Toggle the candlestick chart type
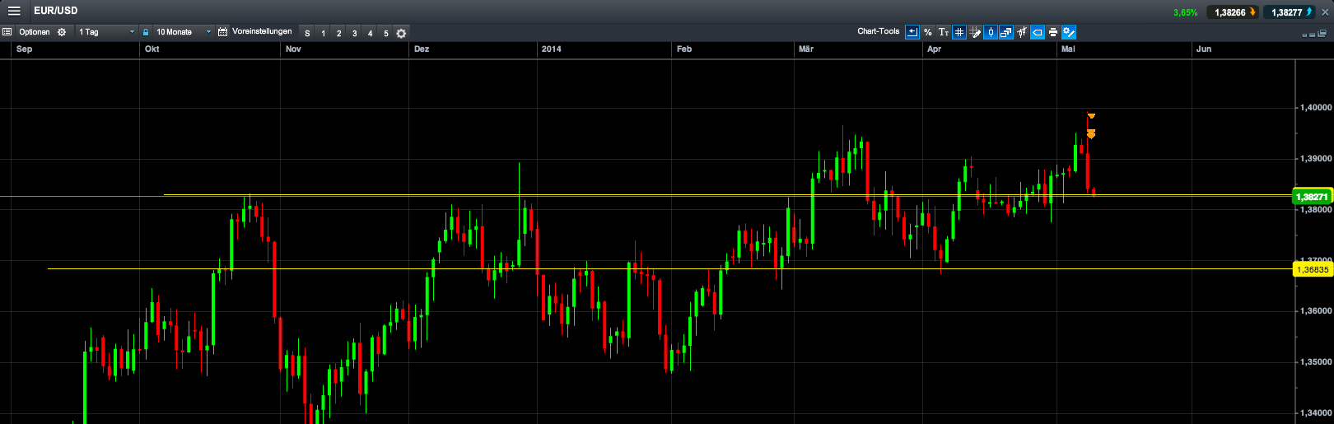1334x424 pixels. click(x=991, y=32)
